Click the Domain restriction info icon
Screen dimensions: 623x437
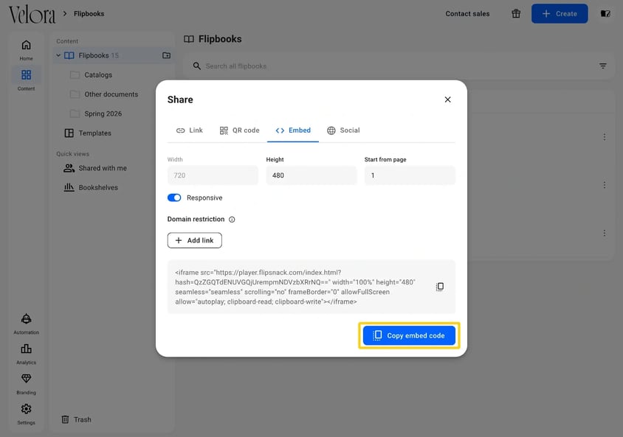point(232,220)
